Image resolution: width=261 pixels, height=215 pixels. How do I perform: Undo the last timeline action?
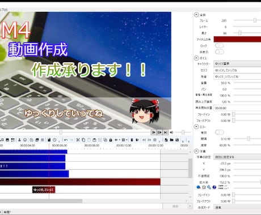tap(66, 140)
